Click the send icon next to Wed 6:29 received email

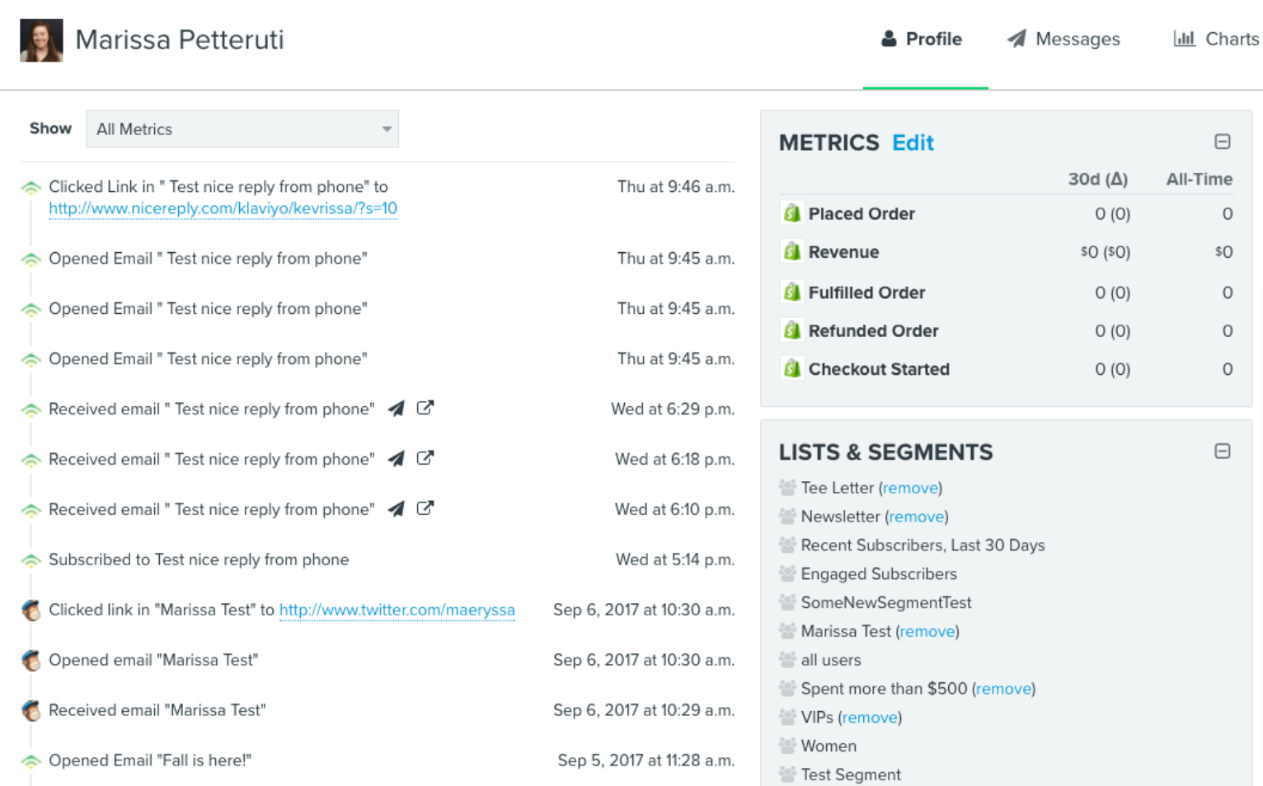click(x=397, y=408)
